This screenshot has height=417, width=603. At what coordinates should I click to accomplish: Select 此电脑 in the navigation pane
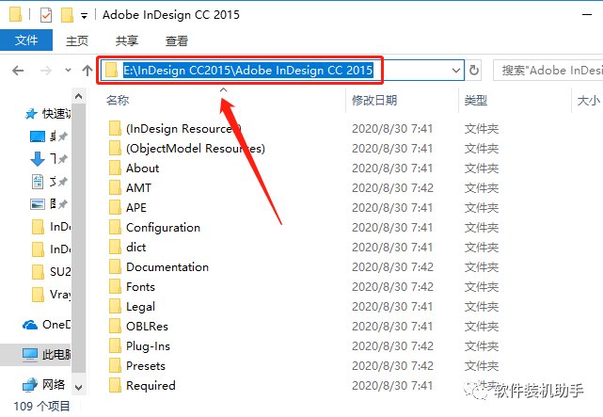click(36, 354)
